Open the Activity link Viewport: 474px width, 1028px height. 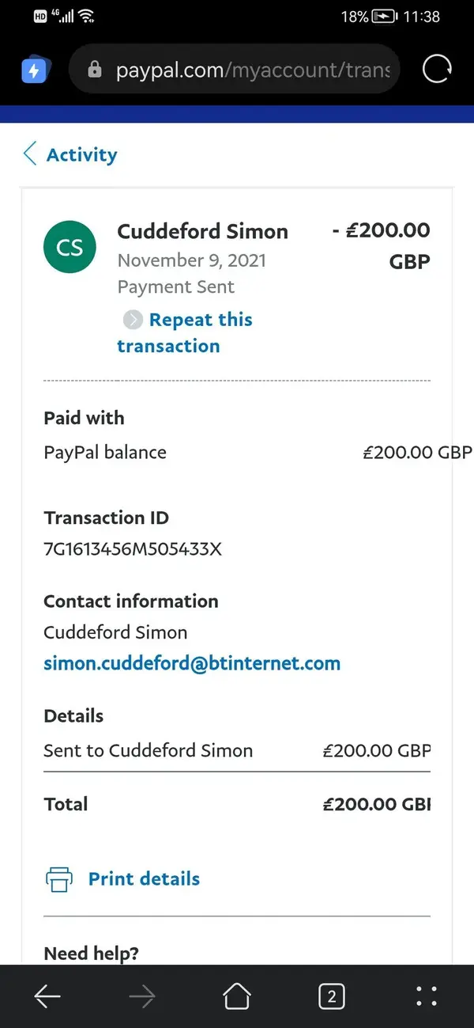point(81,154)
